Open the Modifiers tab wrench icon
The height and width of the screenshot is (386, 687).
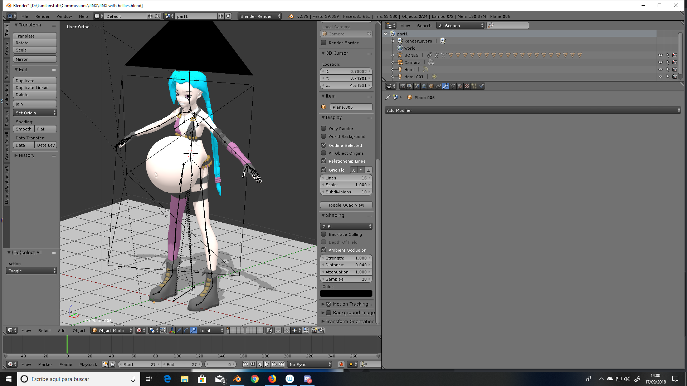[445, 86]
